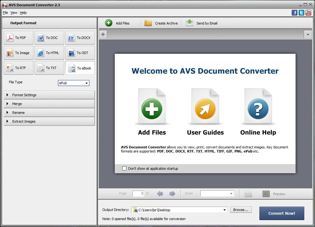Image resolution: width=315 pixels, height=227 pixels.
Task: Choose the To DOCX format button
Action: coord(80,38)
